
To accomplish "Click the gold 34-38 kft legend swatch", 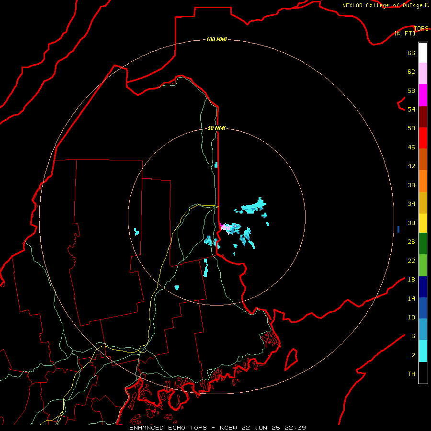I will (423, 203).
